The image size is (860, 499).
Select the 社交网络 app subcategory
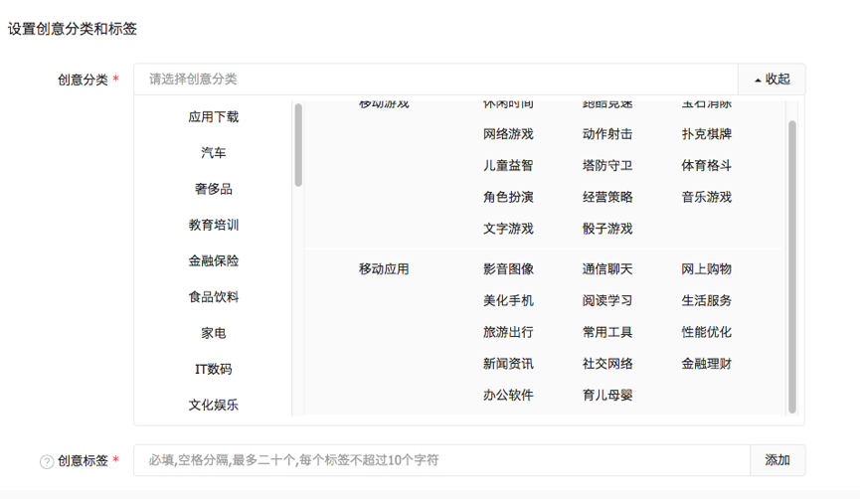607,364
